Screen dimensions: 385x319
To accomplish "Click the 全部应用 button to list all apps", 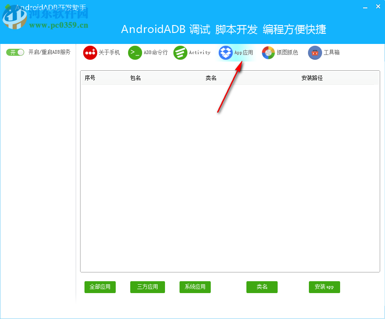I will pyautogui.click(x=100, y=287).
